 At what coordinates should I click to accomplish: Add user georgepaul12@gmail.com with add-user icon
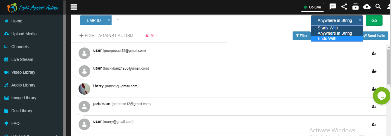point(374,54)
